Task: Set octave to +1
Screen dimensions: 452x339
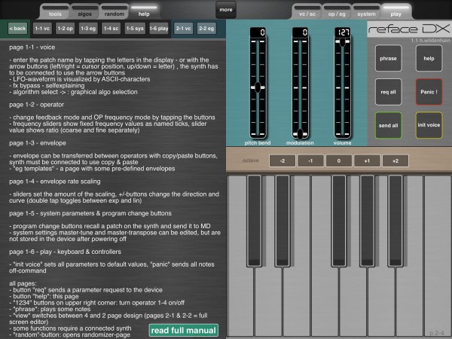Action: (x=367, y=161)
